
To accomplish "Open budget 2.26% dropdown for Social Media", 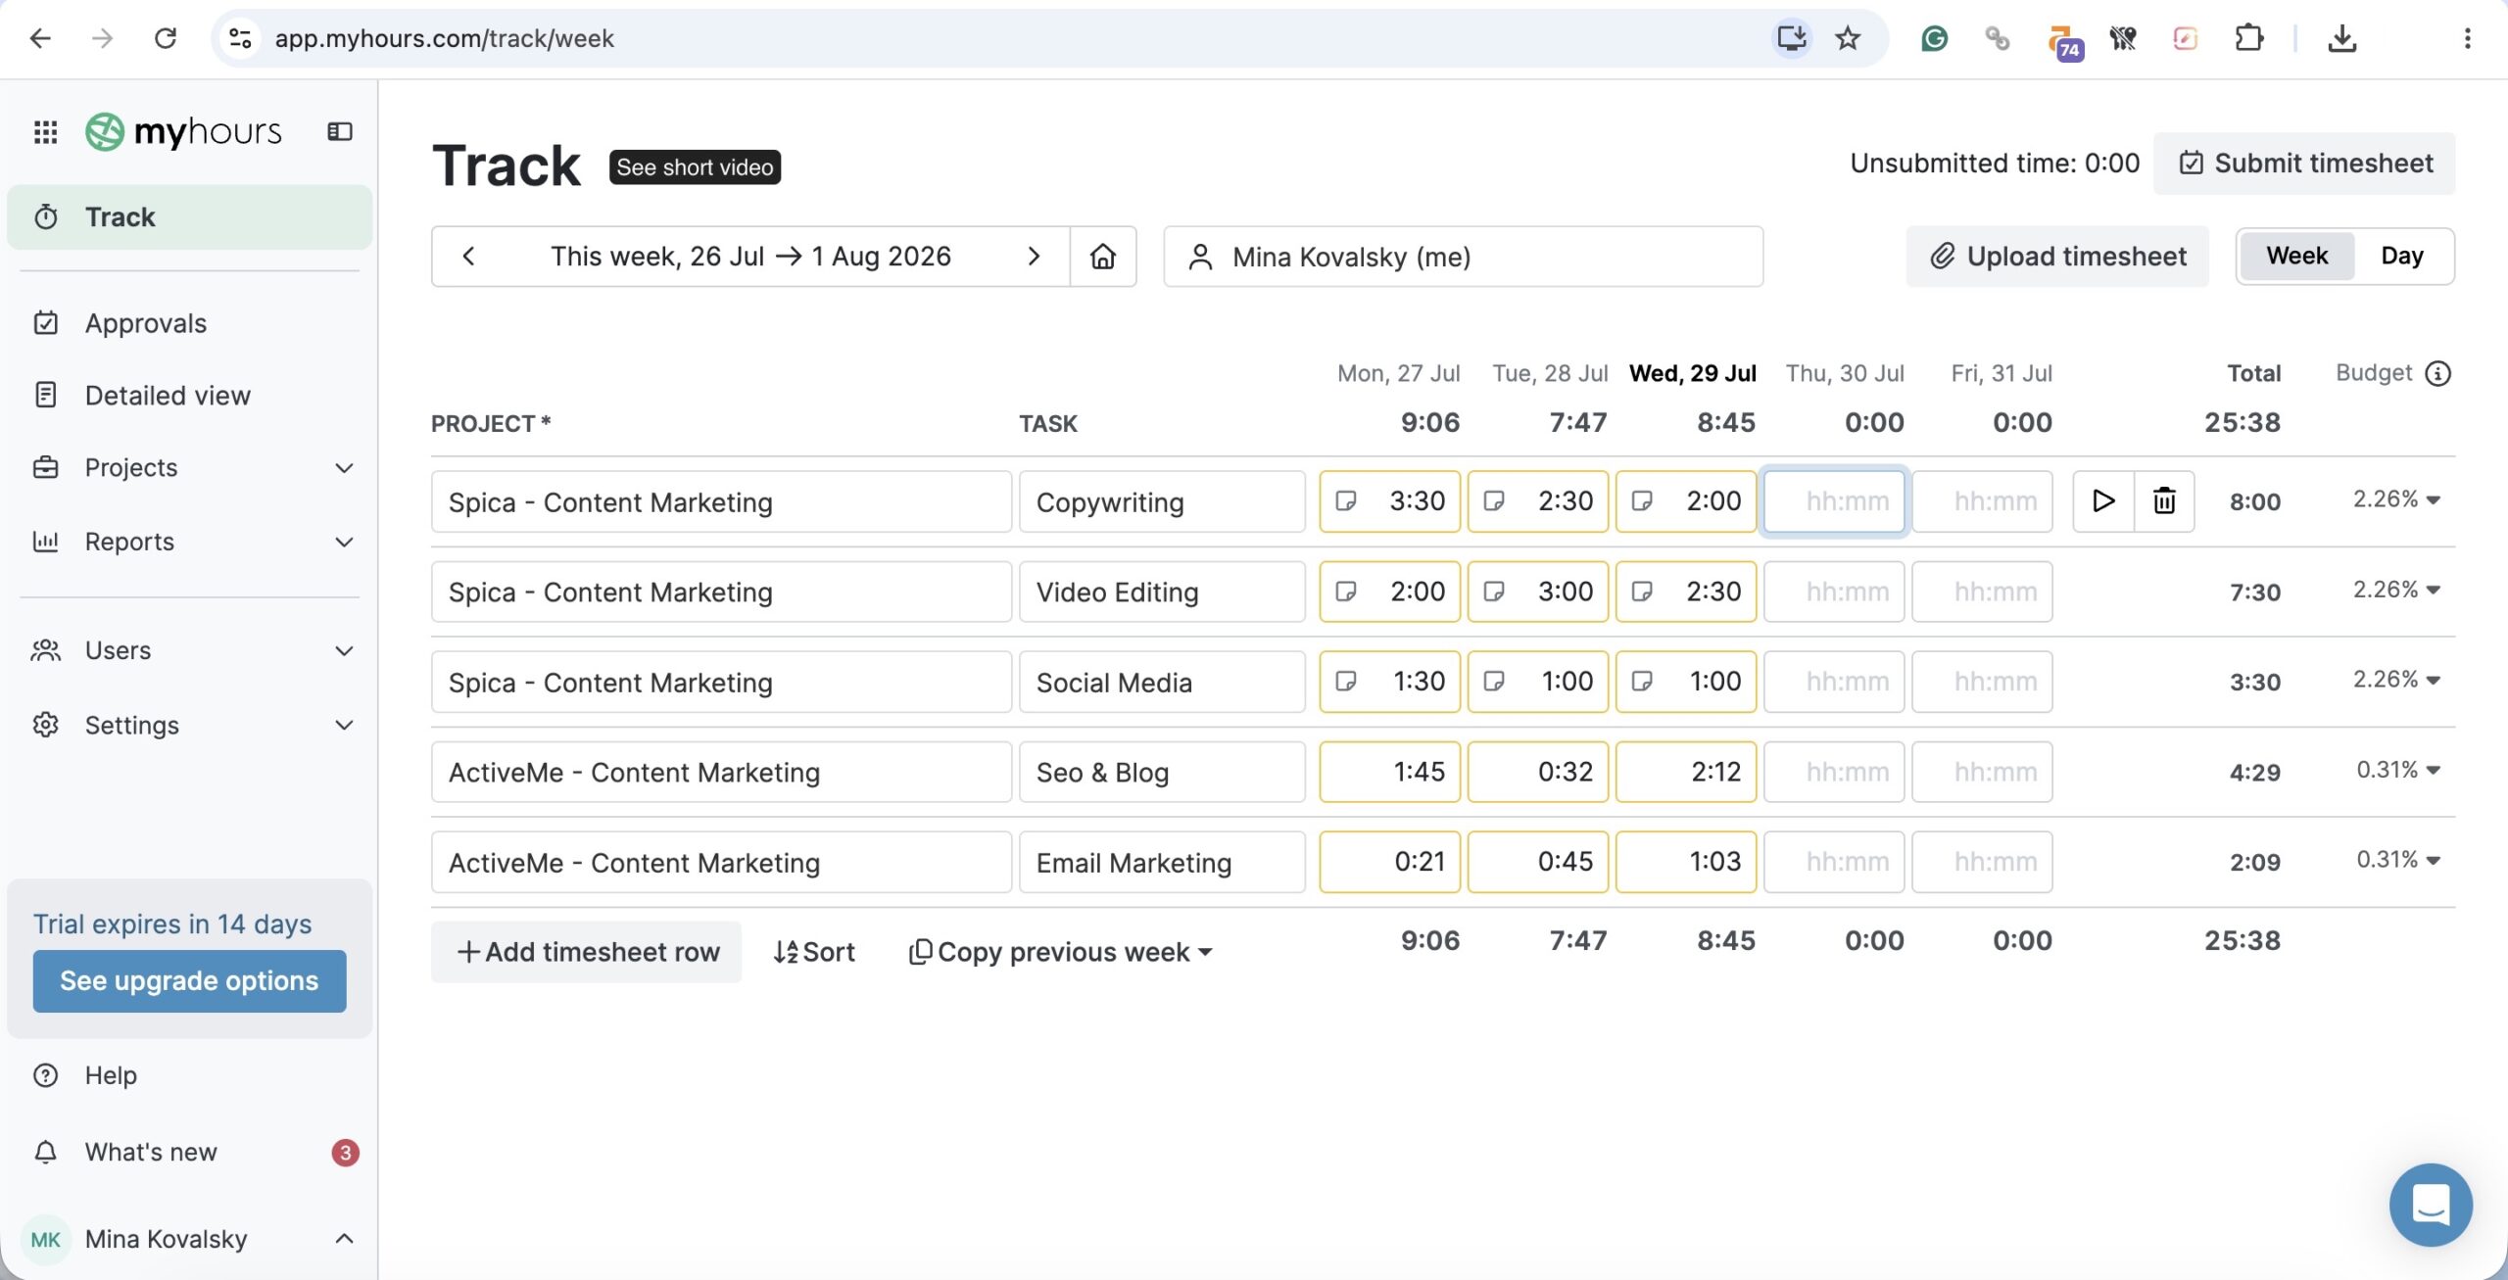I will (2396, 680).
